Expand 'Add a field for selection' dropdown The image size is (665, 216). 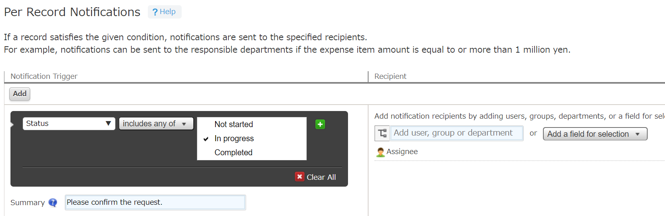tap(595, 134)
